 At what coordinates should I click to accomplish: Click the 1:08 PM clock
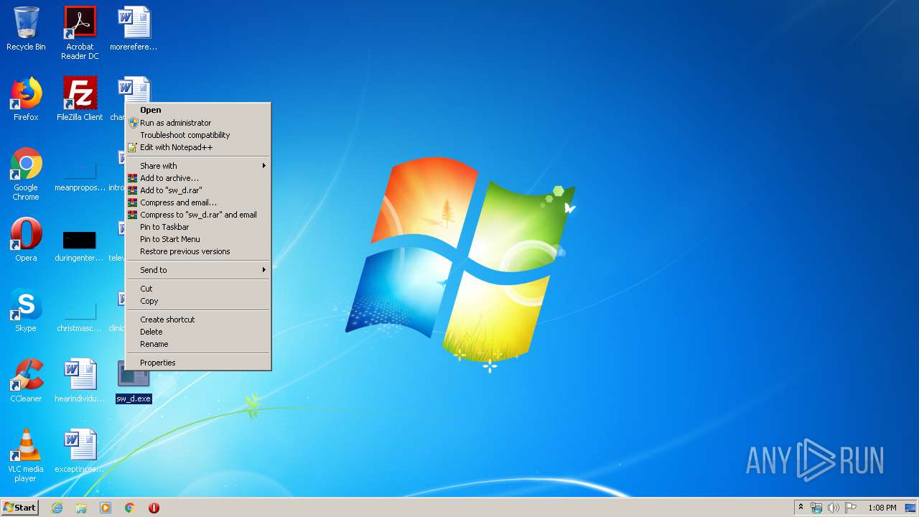pyautogui.click(x=882, y=508)
